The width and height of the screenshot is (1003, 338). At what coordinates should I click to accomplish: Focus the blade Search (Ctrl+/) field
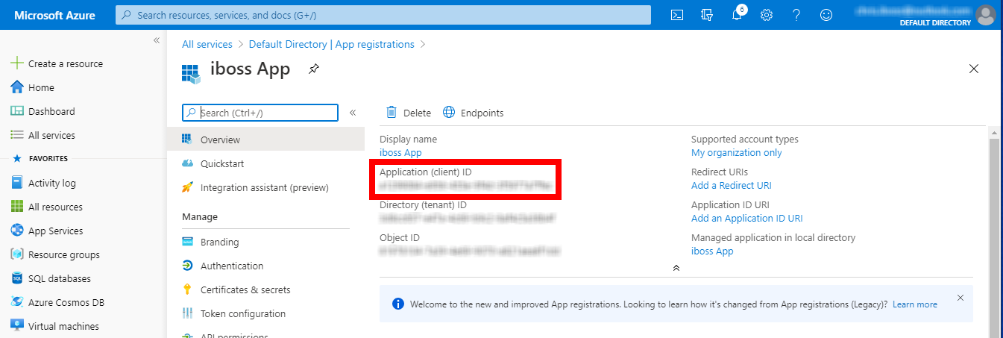[260, 113]
